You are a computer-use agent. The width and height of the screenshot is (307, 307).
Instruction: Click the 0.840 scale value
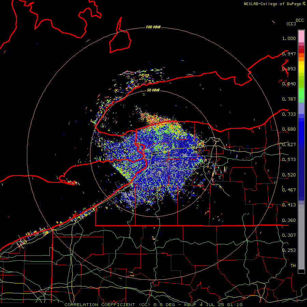(289, 84)
